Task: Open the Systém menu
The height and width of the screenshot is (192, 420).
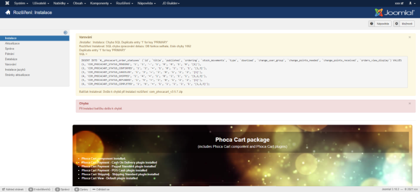Action: (21, 3)
